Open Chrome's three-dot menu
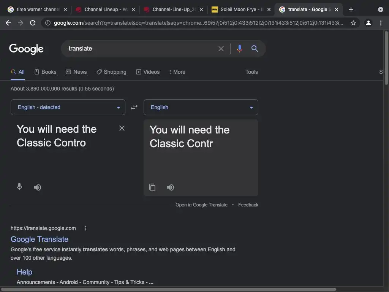Viewport: 389px width, 292px height. (381, 23)
